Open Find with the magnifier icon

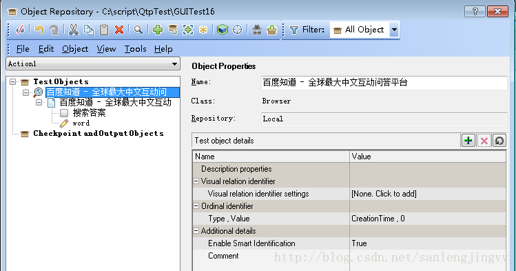coord(138,30)
